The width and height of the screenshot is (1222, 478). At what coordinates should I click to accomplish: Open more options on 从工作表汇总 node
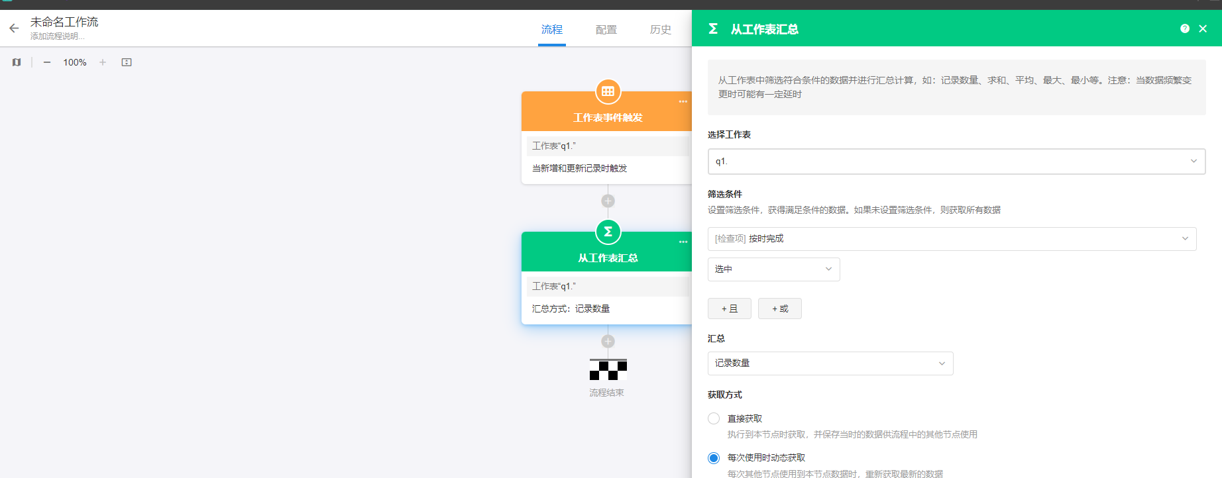coord(683,242)
